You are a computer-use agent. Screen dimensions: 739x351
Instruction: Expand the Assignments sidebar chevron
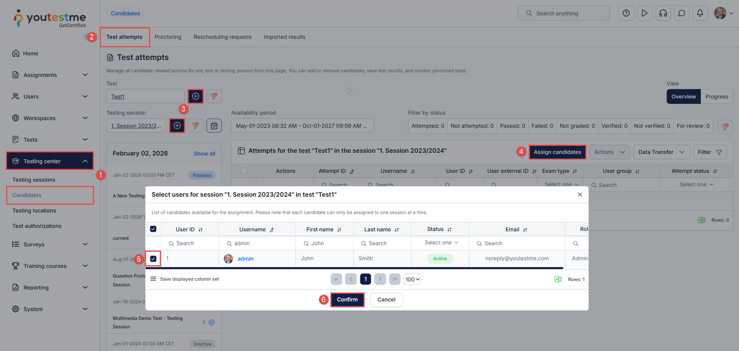tap(85, 75)
